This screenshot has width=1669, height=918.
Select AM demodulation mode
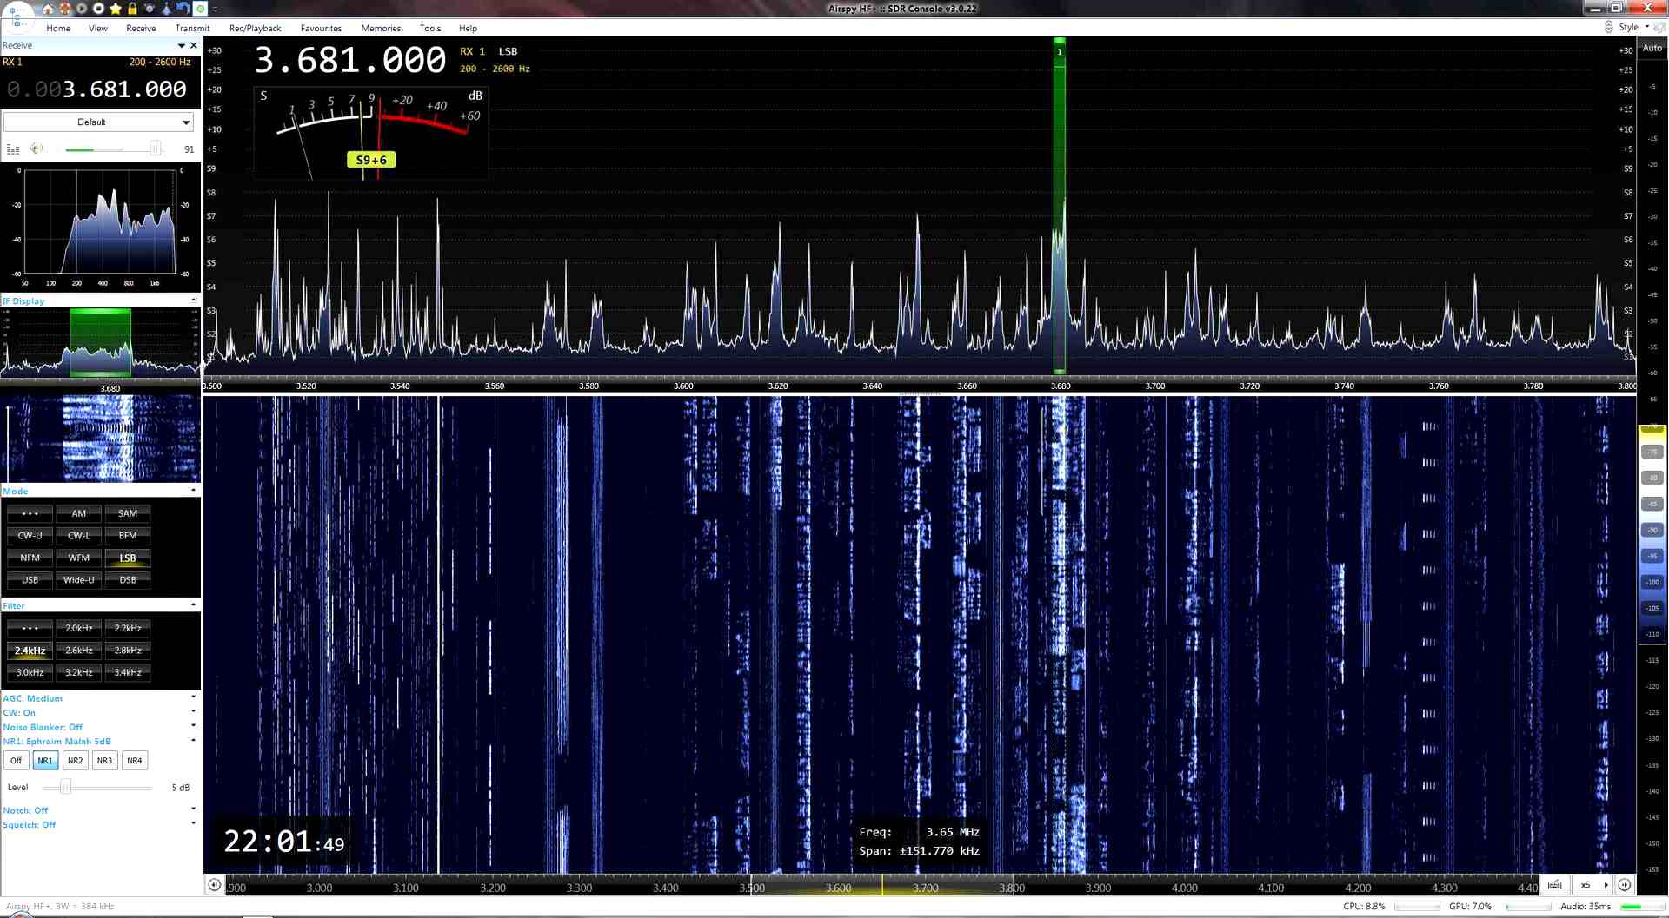coord(79,513)
